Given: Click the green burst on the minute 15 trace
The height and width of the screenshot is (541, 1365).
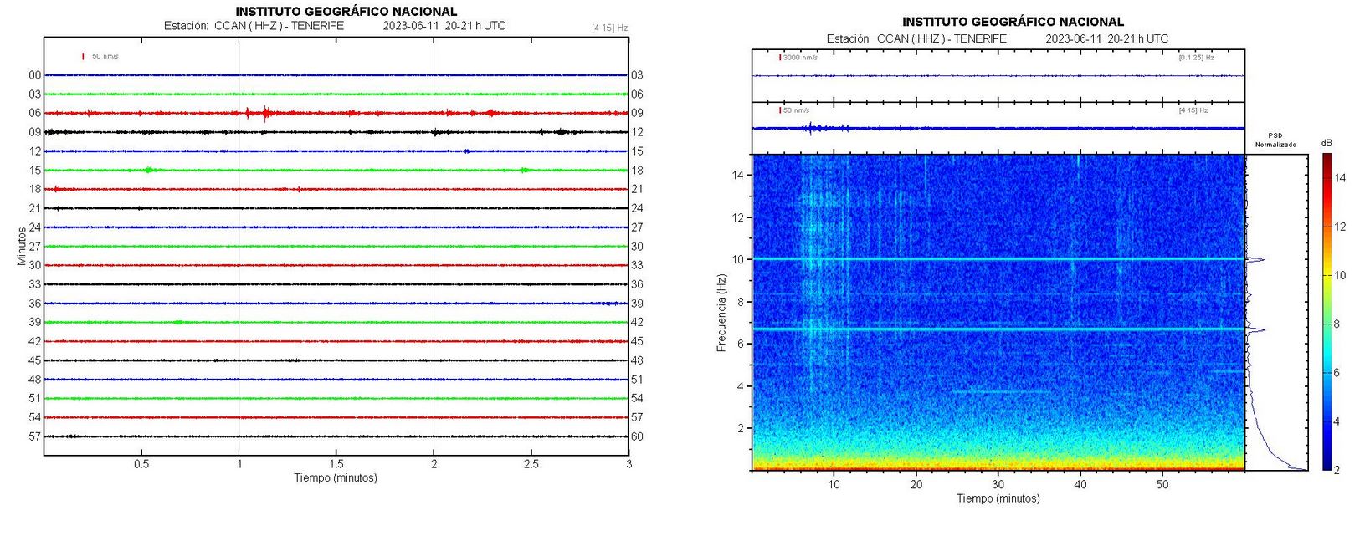Looking at the screenshot, I should point(148,170).
